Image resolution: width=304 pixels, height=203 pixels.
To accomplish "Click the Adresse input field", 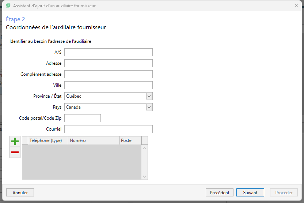I will (109, 63).
